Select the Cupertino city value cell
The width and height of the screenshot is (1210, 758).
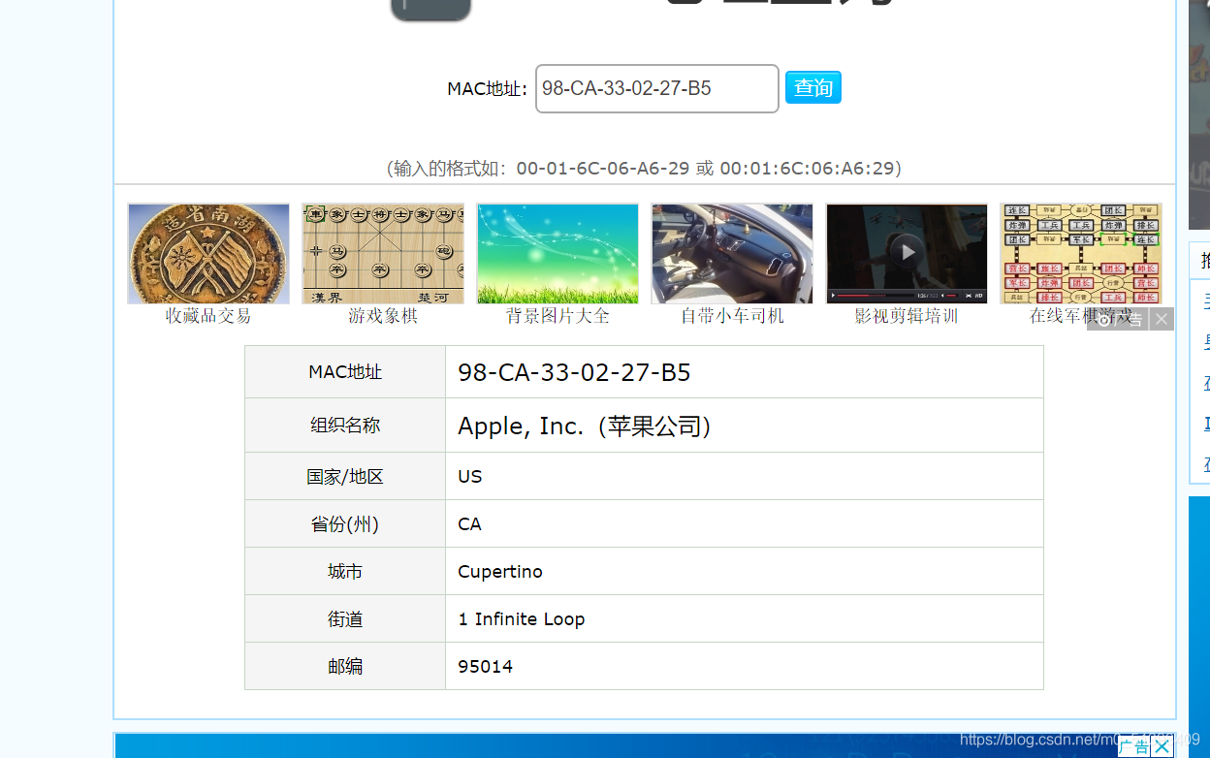[x=745, y=571]
